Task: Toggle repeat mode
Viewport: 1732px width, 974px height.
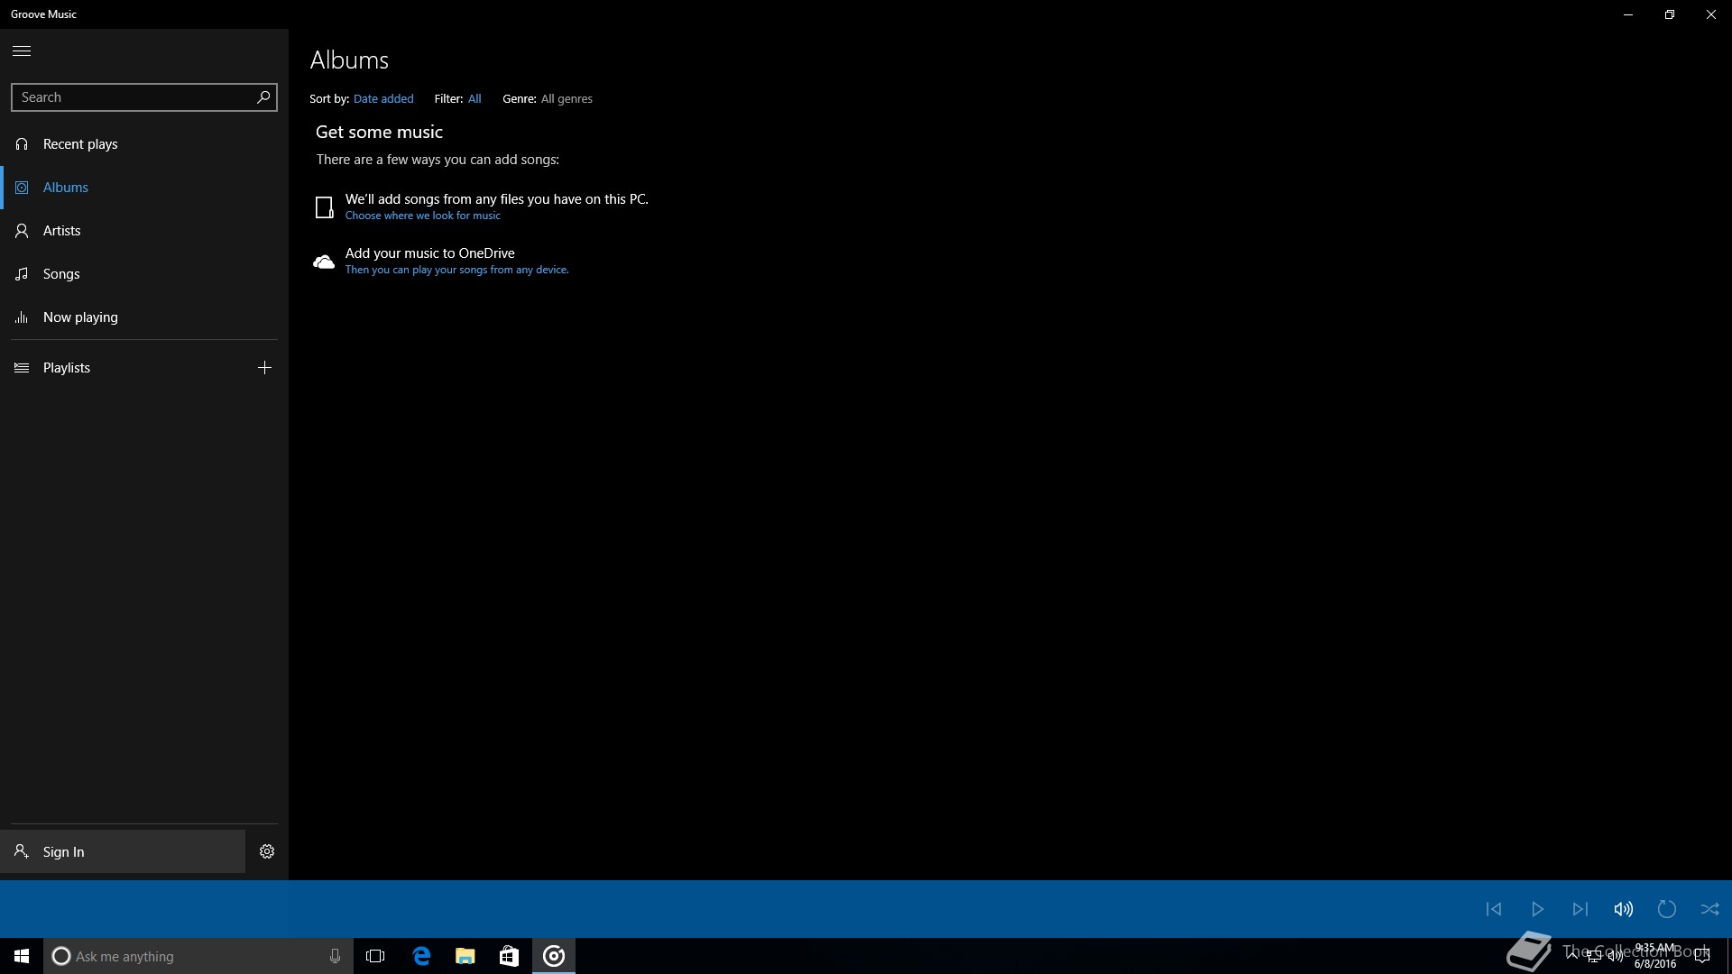Action: click(x=1667, y=909)
